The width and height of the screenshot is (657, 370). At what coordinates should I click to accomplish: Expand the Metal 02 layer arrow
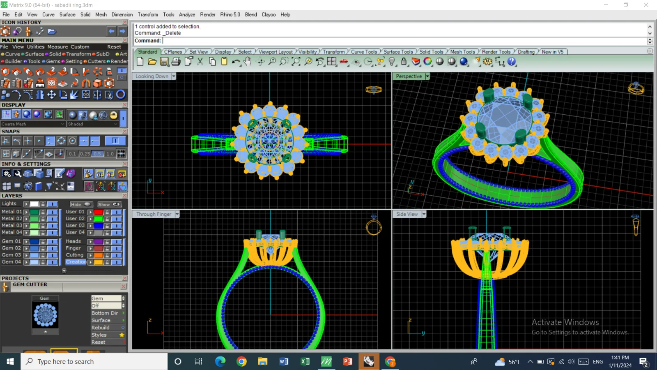coord(26,219)
